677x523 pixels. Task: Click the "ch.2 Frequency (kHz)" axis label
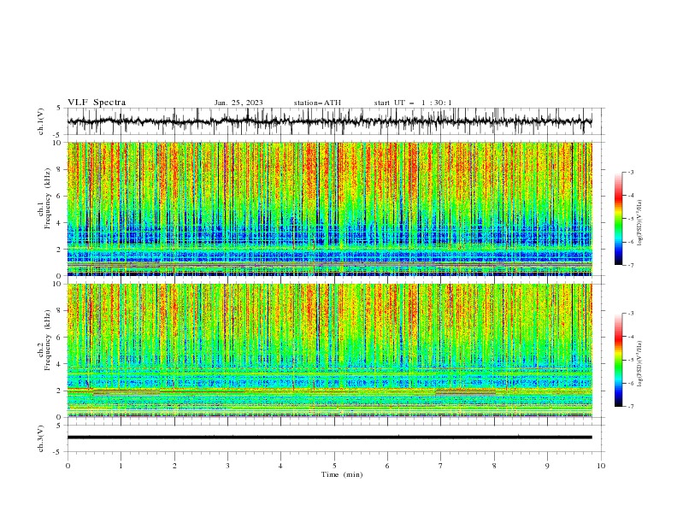[44, 340]
